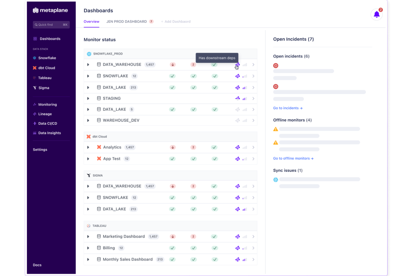Toggle the green status check on the Billing row
This screenshot has width=414, height=276.
coord(172,248)
